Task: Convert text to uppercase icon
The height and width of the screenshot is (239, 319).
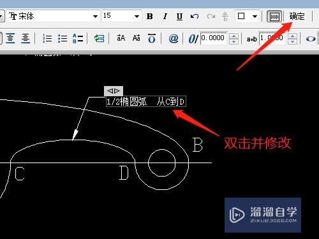Action: [121, 38]
